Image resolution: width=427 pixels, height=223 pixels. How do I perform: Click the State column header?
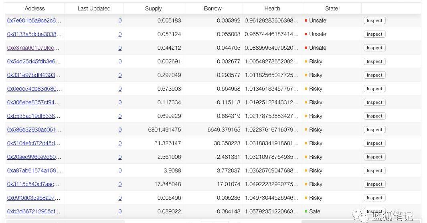click(x=332, y=8)
